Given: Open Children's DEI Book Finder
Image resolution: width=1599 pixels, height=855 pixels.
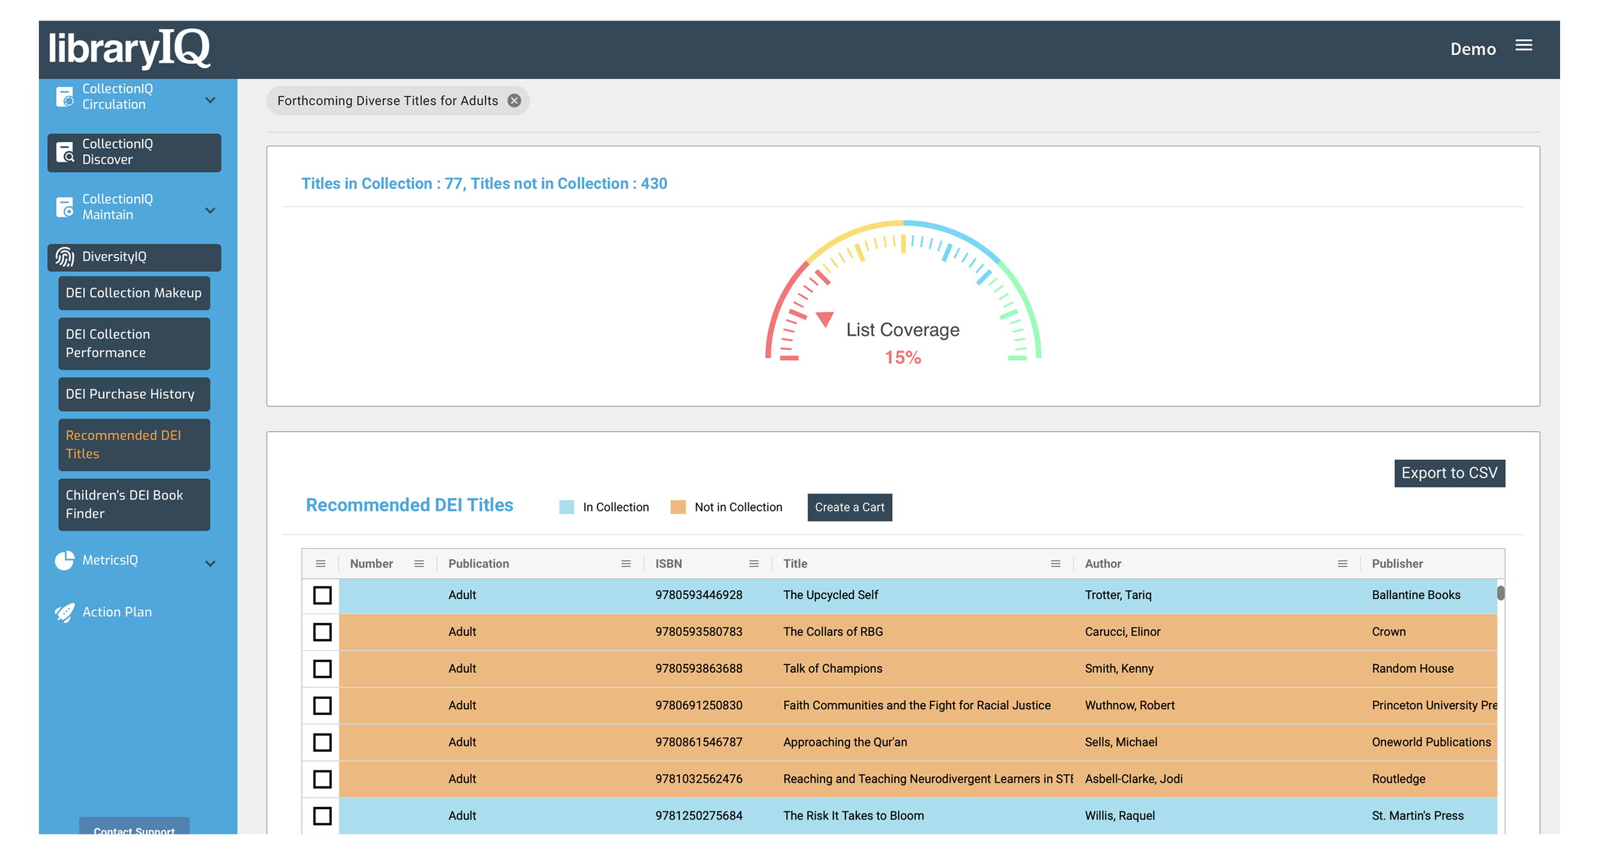Looking at the screenshot, I should click(x=134, y=505).
